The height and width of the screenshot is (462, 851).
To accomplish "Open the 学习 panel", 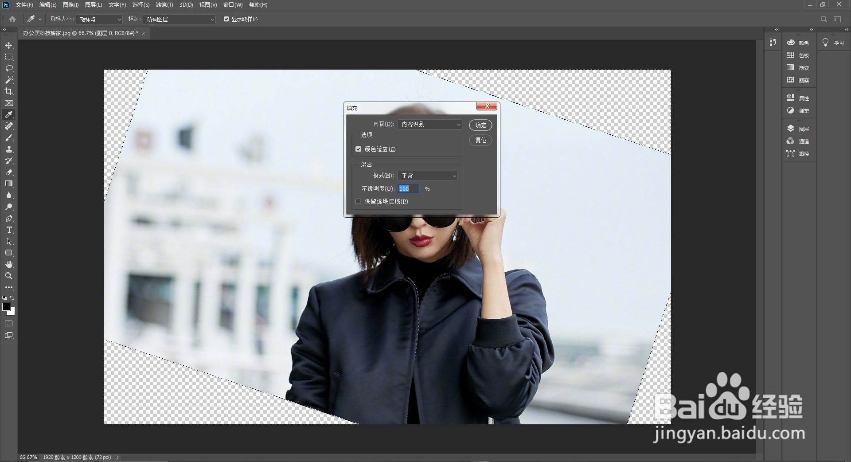I will pos(833,43).
